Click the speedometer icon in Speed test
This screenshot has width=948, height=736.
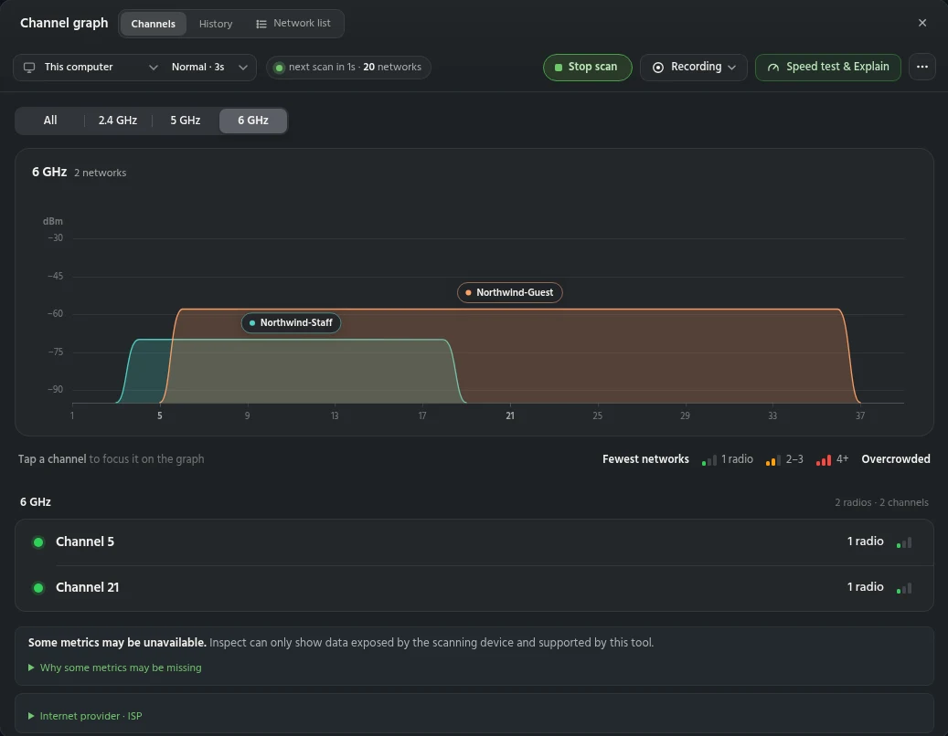point(773,68)
